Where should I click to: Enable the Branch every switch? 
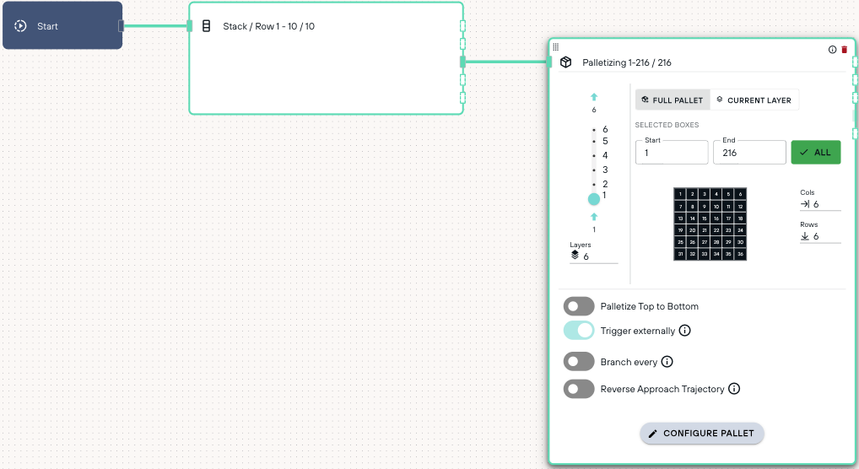(579, 362)
